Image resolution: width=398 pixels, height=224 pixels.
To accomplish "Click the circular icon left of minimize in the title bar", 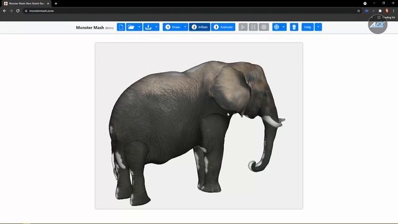I will click(365, 4).
